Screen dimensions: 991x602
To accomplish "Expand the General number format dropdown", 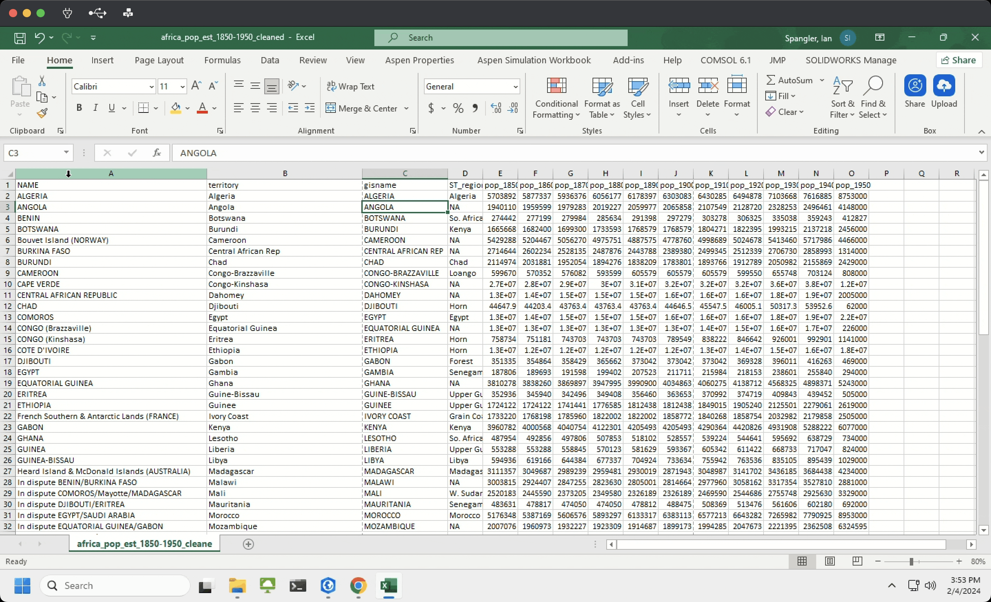I will [515, 86].
